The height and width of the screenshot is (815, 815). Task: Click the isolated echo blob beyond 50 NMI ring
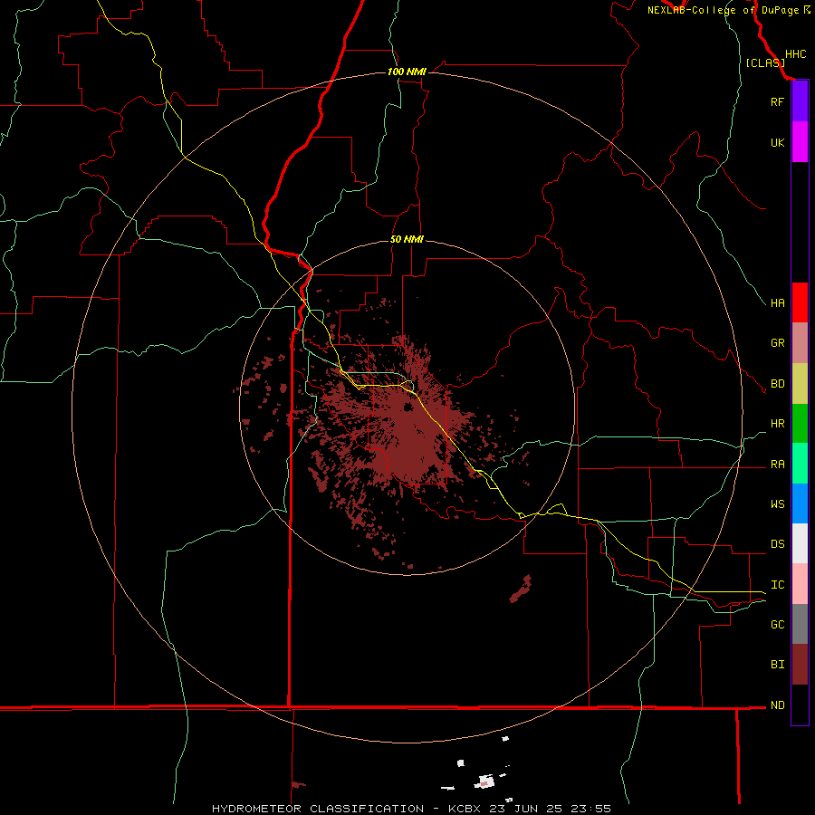tap(521, 590)
